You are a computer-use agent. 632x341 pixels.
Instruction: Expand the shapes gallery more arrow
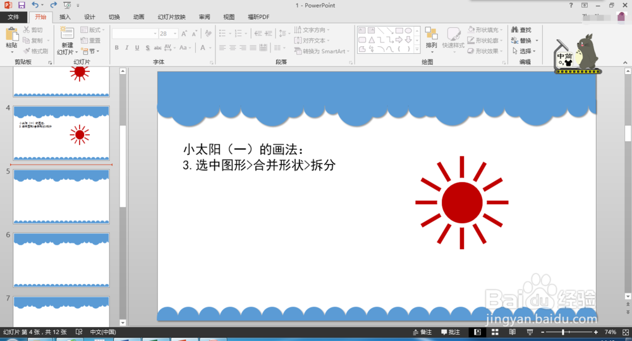416,49
